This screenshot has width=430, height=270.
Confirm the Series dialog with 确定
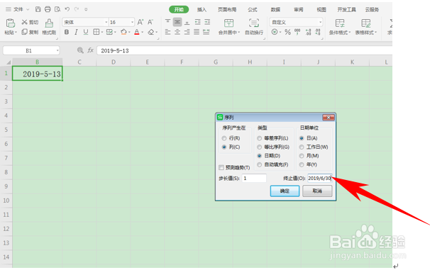(x=285, y=191)
